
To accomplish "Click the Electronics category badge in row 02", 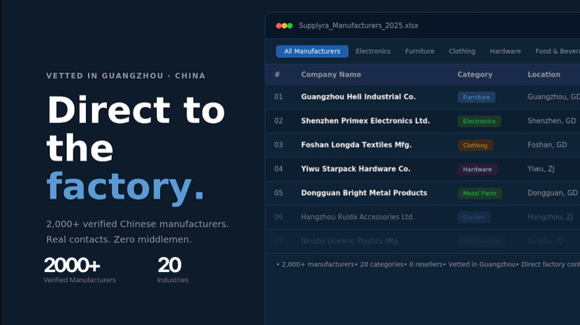I will [479, 122].
